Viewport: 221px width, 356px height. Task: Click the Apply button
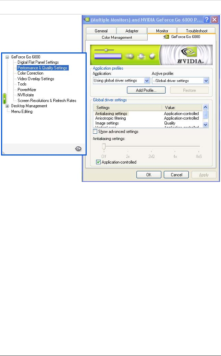point(204,174)
